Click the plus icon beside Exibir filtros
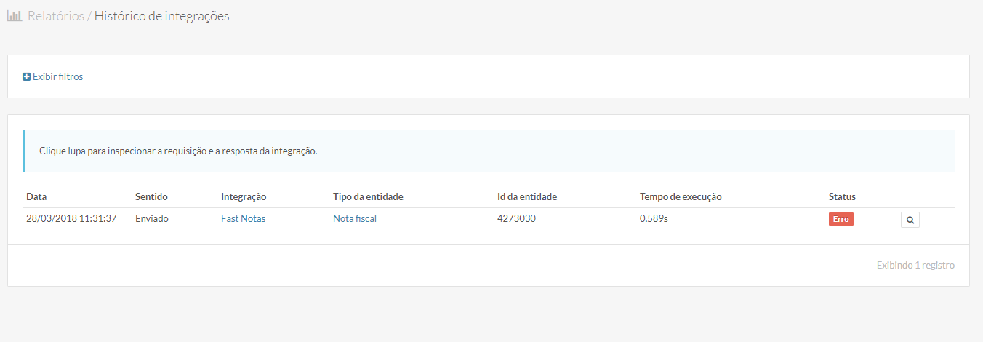 (x=27, y=76)
